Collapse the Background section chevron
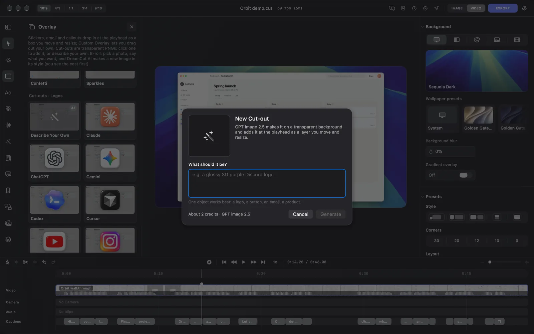The height and width of the screenshot is (334, 534). coord(422,27)
